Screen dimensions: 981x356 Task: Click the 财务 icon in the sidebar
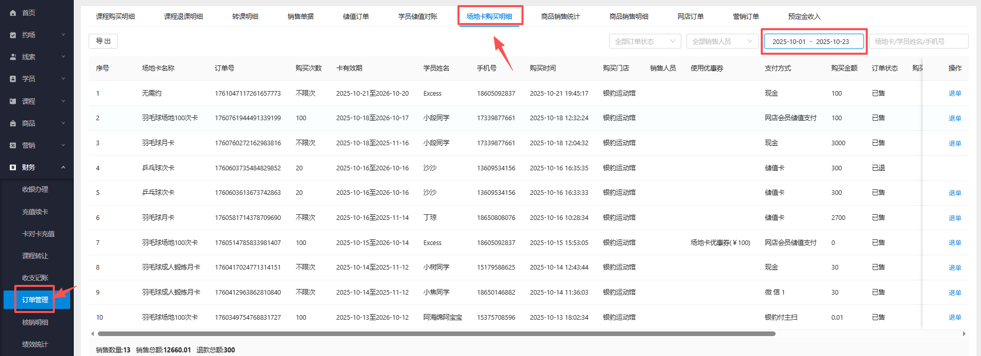(x=13, y=167)
